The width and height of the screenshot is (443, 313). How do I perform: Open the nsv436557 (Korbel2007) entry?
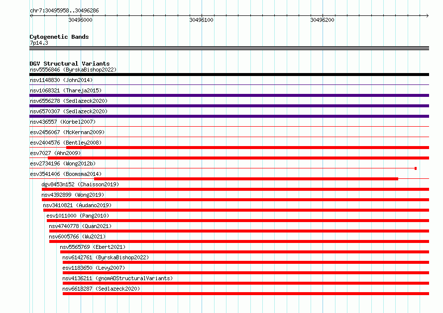[63, 122]
